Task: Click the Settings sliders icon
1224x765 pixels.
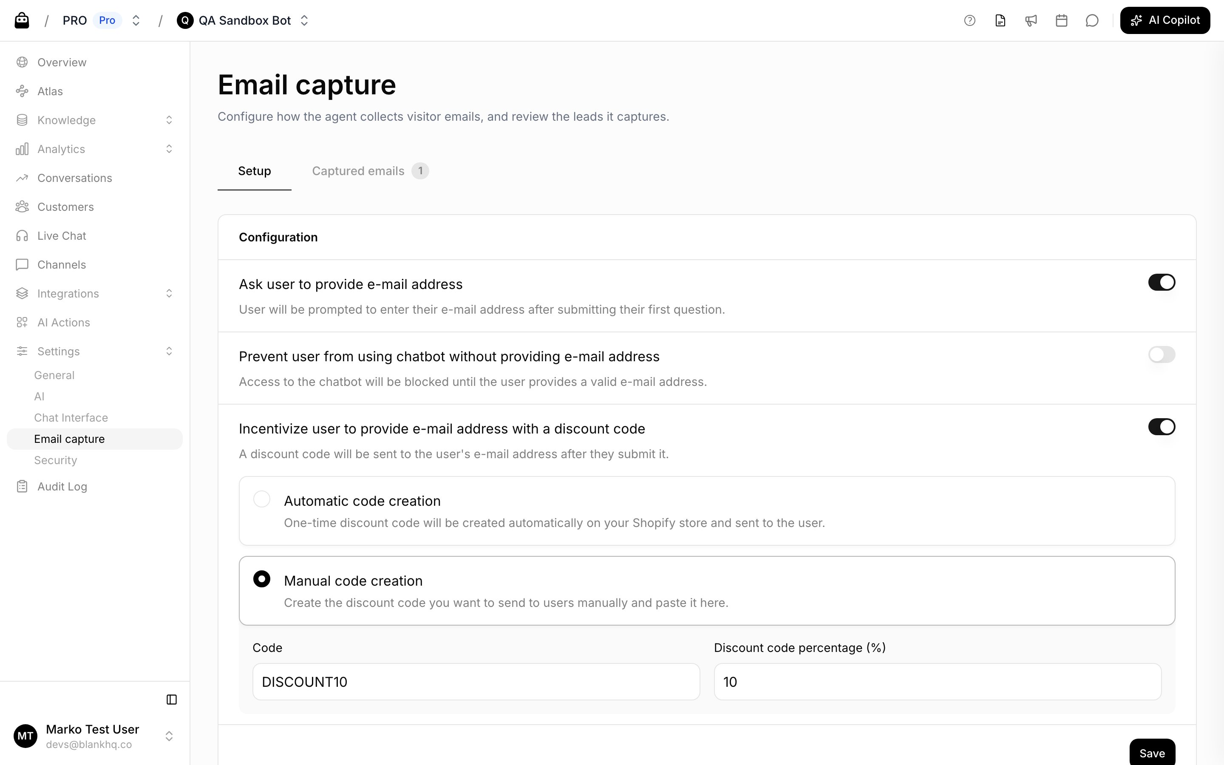Action: [x=22, y=351]
